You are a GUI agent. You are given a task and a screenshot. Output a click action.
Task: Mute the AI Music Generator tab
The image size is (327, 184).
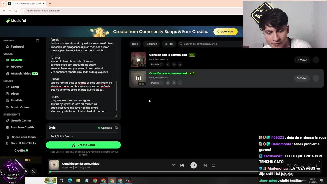39,4
